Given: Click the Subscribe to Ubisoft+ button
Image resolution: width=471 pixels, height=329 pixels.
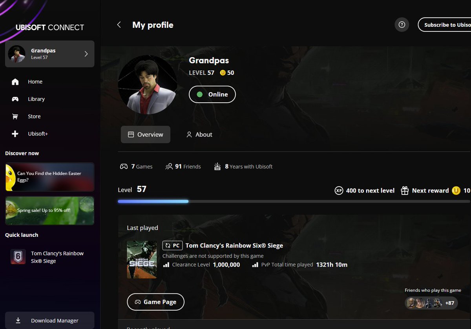Looking at the screenshot, I should point(444,25).
